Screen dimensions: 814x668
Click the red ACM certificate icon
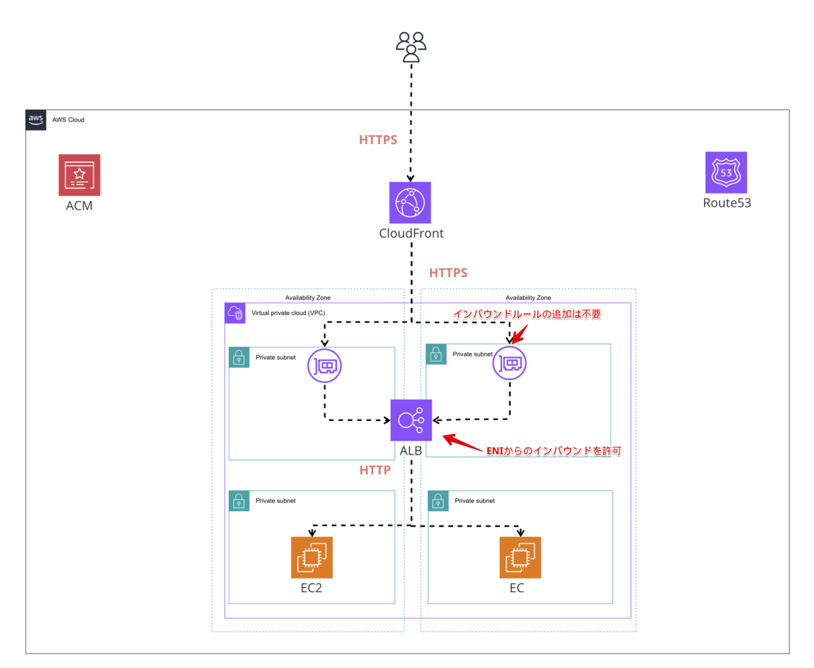pos(79,174)
